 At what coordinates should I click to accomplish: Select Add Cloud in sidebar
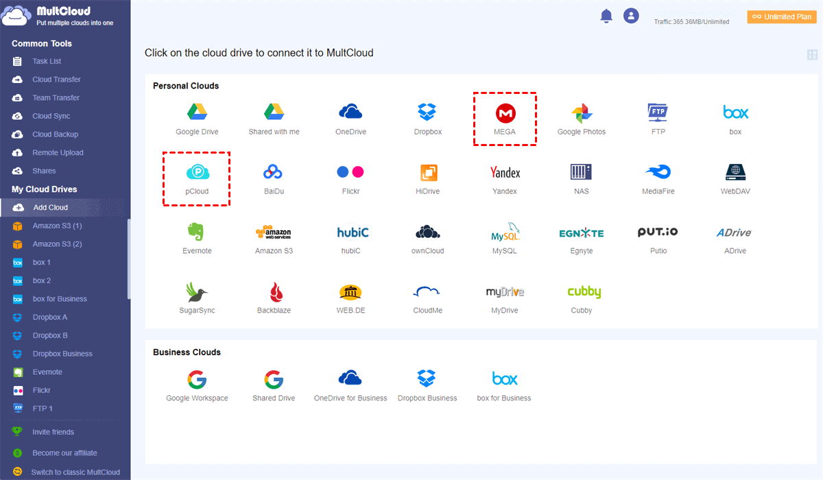(x=64, y=207)
